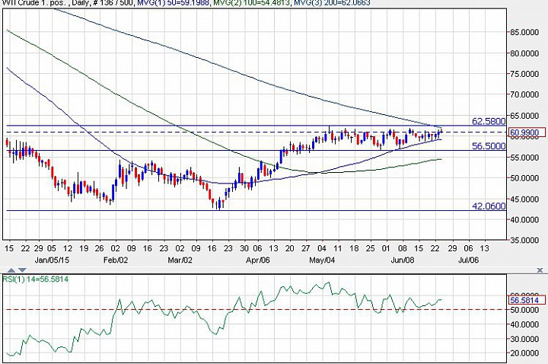
Task: Click the 56.5000 support level label
Action: (x=489, y=145)
